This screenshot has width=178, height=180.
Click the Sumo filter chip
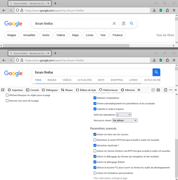tap(46, 35)
